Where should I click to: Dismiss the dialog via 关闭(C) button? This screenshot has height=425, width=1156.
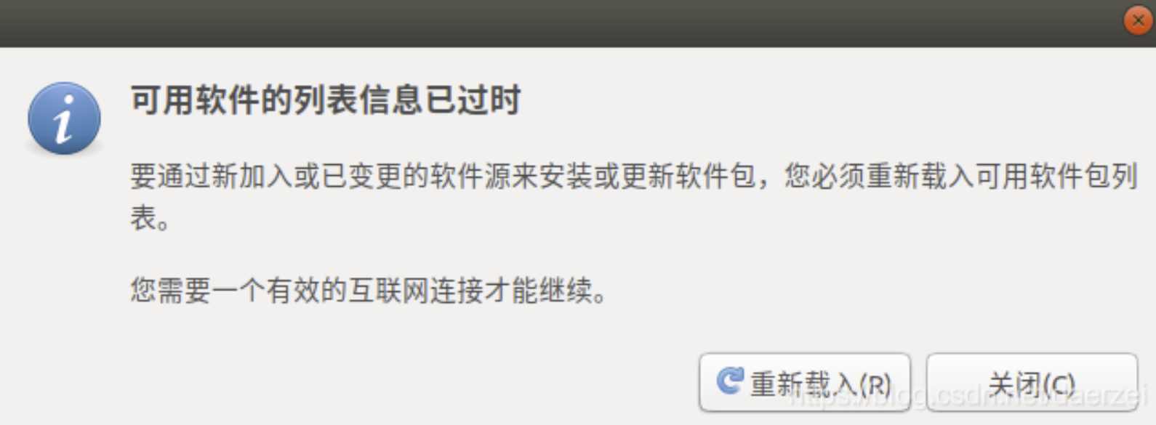click(1032, 382)
